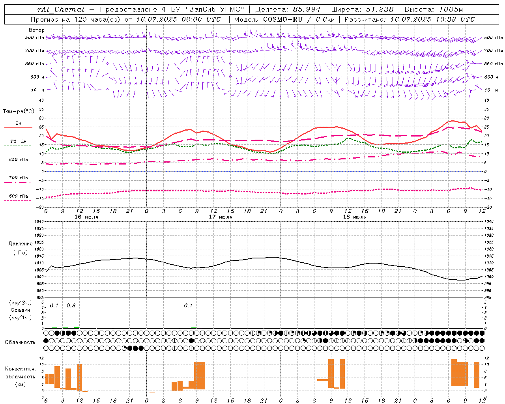Click the Высота: 1005м header field
Image resolution: width=505 pixels, height=404 pixels.
click(x=434, y=9)
